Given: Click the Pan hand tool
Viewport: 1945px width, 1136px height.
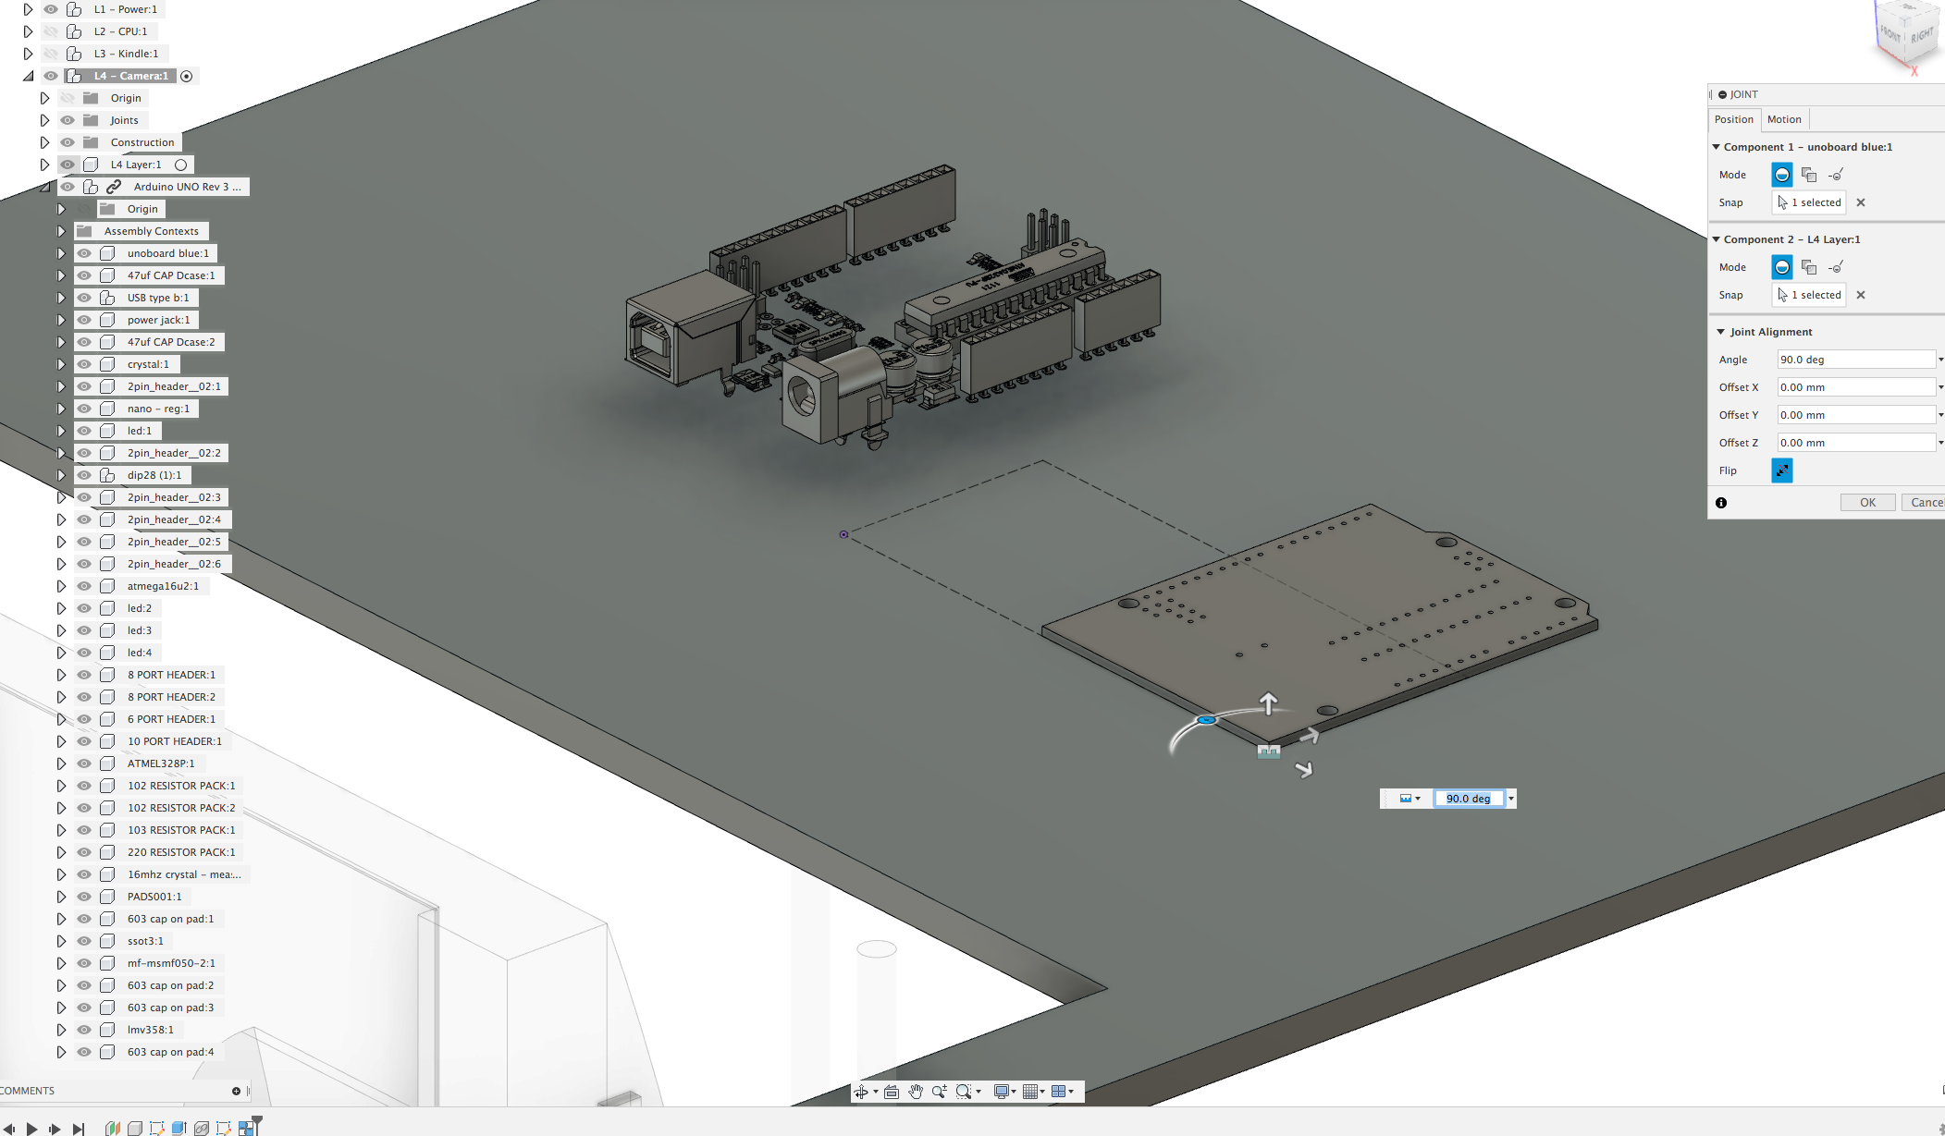Looking at the screenshot, I should [916, 1092].
